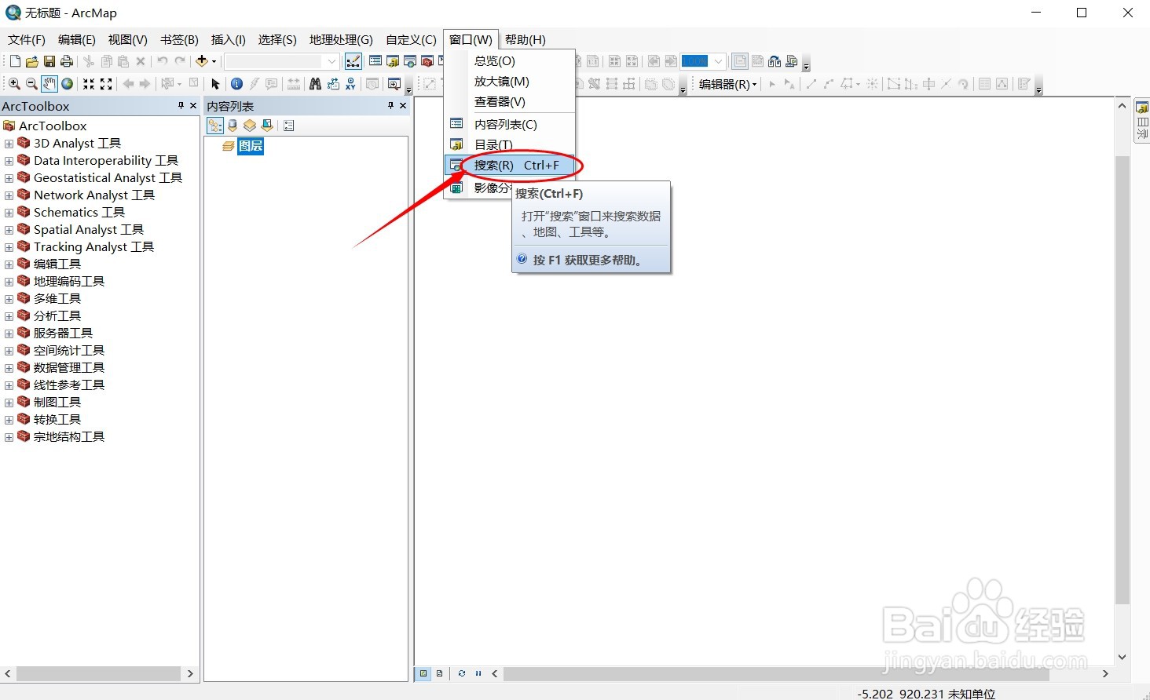List contents by drawing order

point(214,126)
